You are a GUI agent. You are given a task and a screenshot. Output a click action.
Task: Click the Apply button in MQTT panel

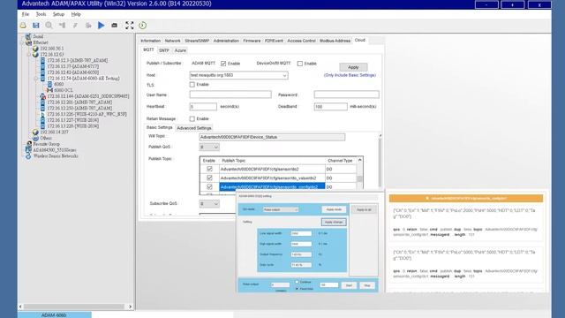(353, 67)
